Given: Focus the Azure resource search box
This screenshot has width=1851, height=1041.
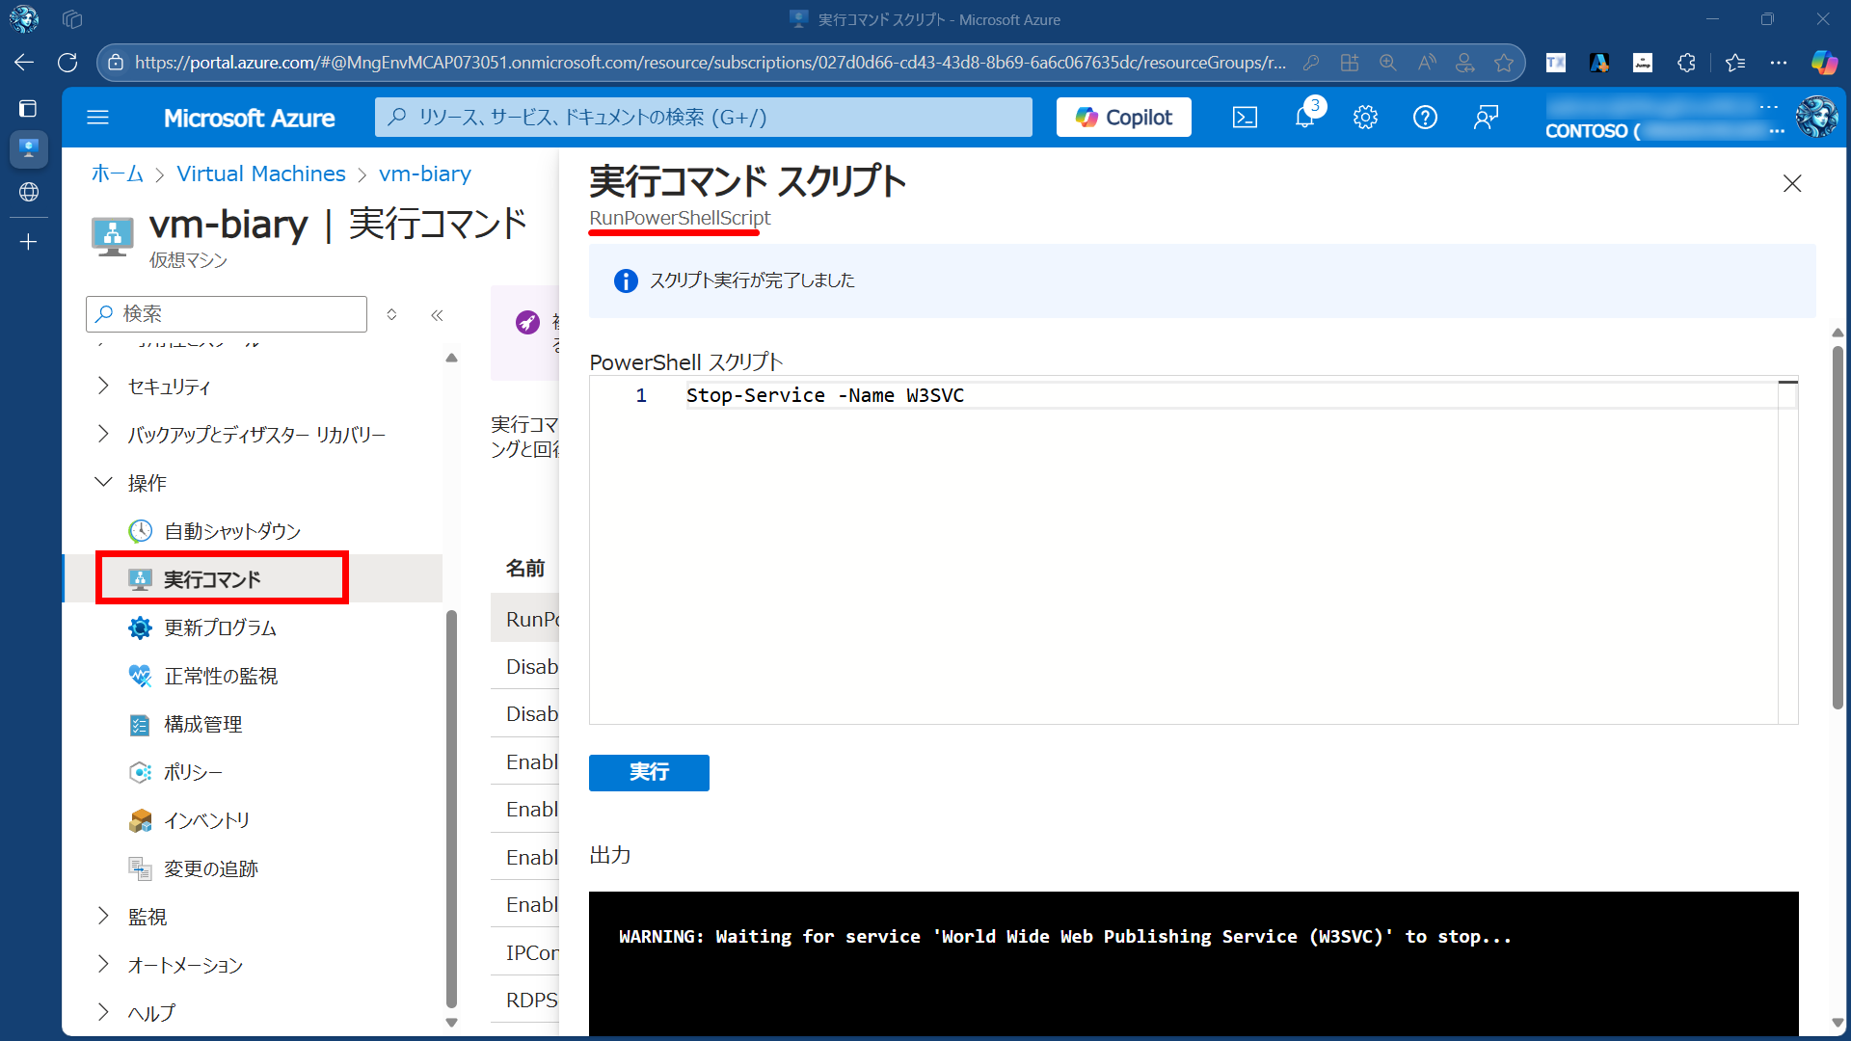Looking at the screenshot, I should coord(704,118).
